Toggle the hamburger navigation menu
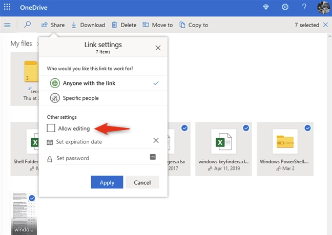Screen dimensions: 332x235 tap(7, 25)
